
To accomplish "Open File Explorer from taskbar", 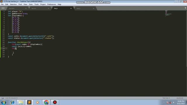I will click(x=21, y=102).
